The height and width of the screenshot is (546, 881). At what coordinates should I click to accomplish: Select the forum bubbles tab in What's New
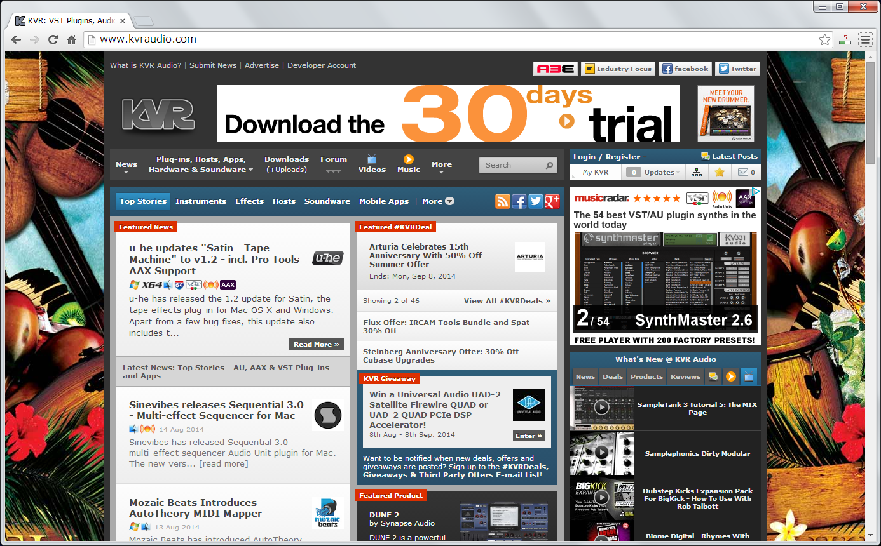tap(713, 376)
